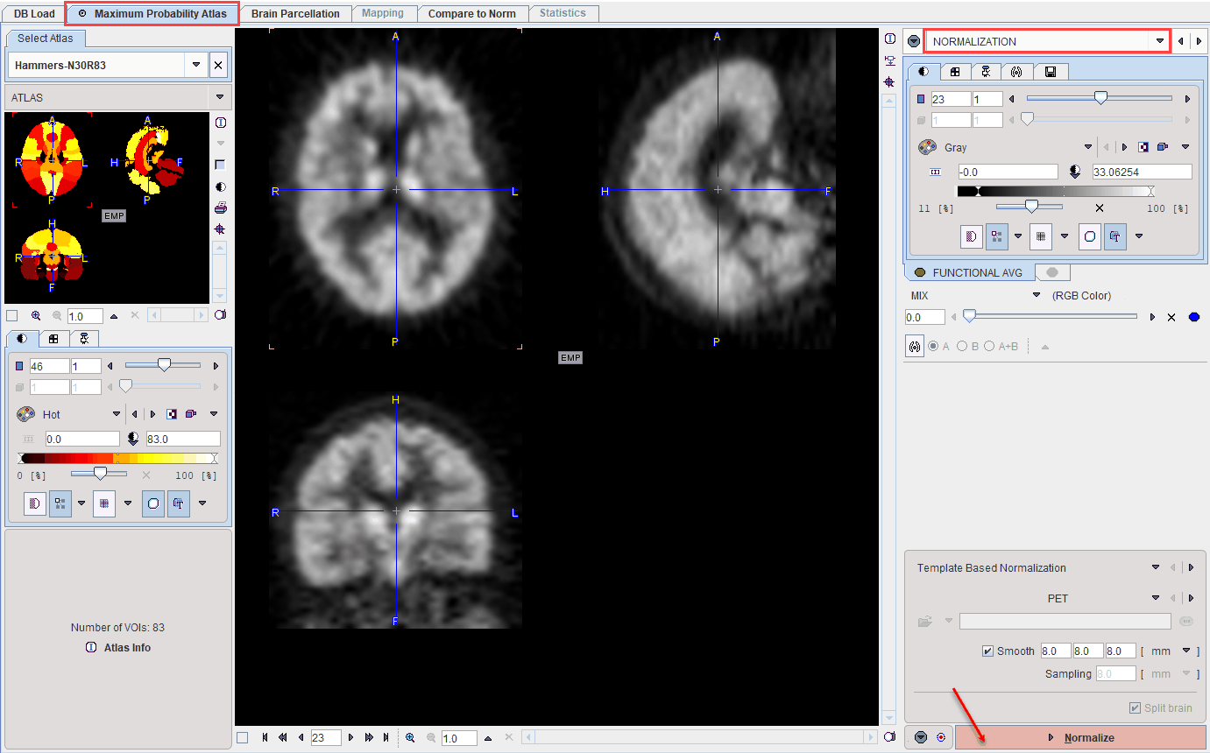
Task: Click layout icon under the info icon in the right toolbar
Action: pyautogui.click(x=889, y=60)
